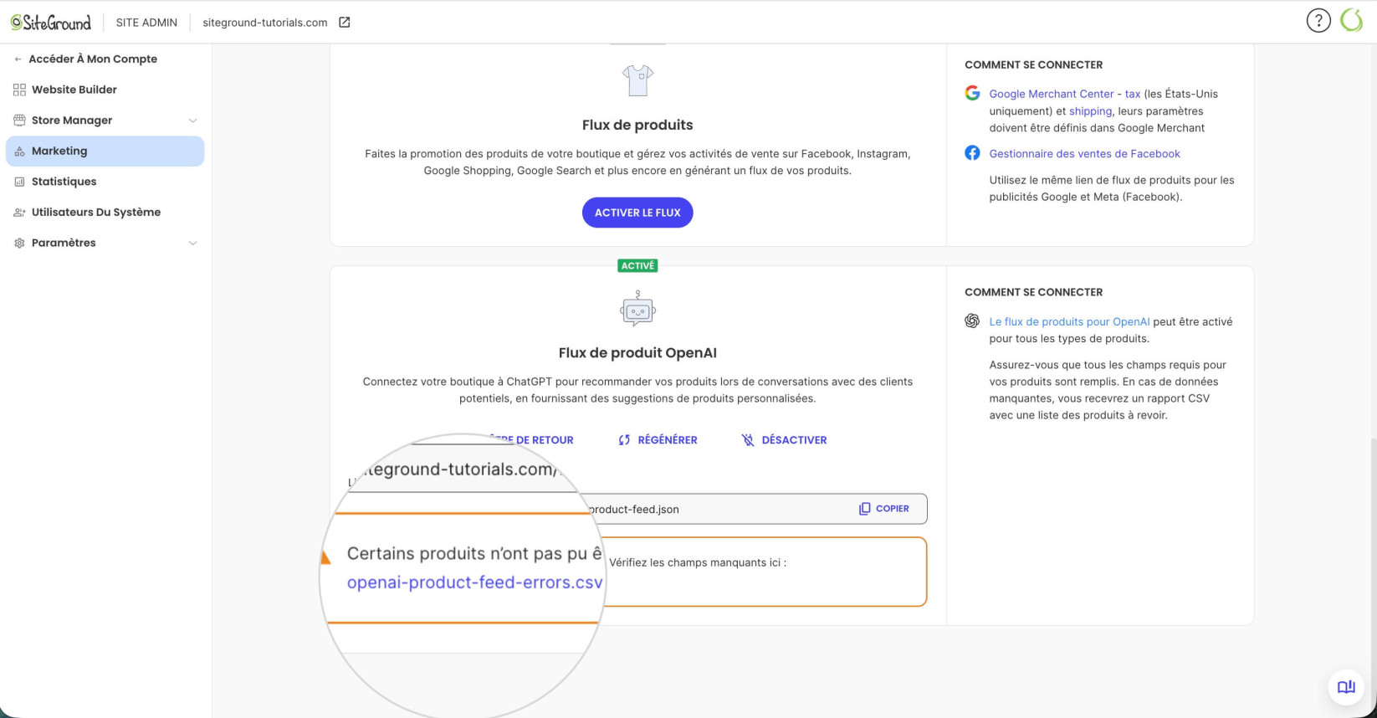The width and height of the screenshot is (1377, 718).
Task: Select Marketing in sidebar
Action: pos(105,151)
